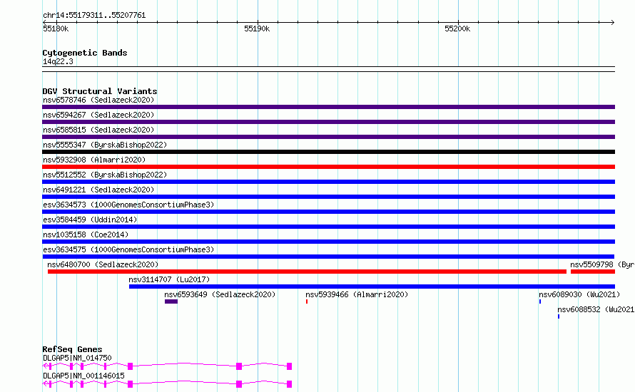Click the blue bar for esv3584459
This screenshot has height=392, width=635.
(328, 227)
